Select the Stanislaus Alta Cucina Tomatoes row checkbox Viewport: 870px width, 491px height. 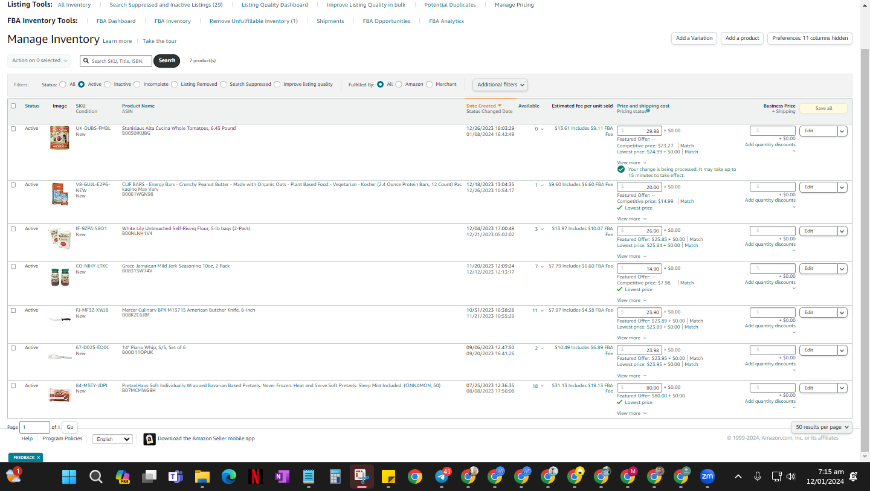click(13, 129)
